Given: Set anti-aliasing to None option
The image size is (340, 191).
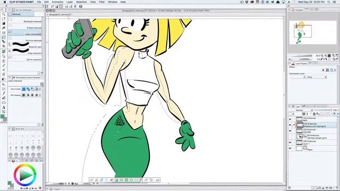Looking at the screenshot, I should point(23,95).
